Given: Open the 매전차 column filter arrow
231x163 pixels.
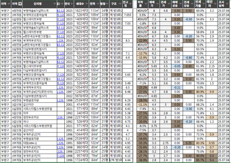Looking at the screenshot, I should pyautogui.click(x=215, y=4).
